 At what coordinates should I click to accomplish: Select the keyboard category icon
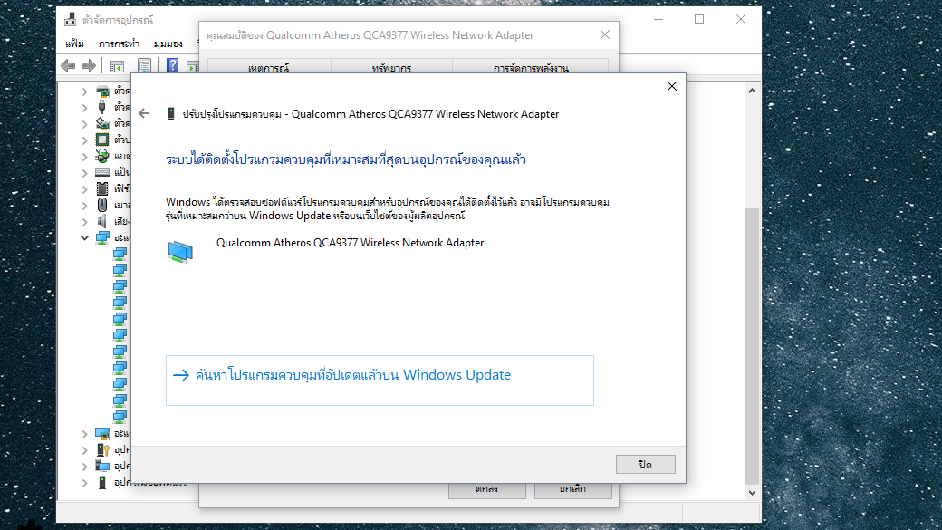[102, 172]
